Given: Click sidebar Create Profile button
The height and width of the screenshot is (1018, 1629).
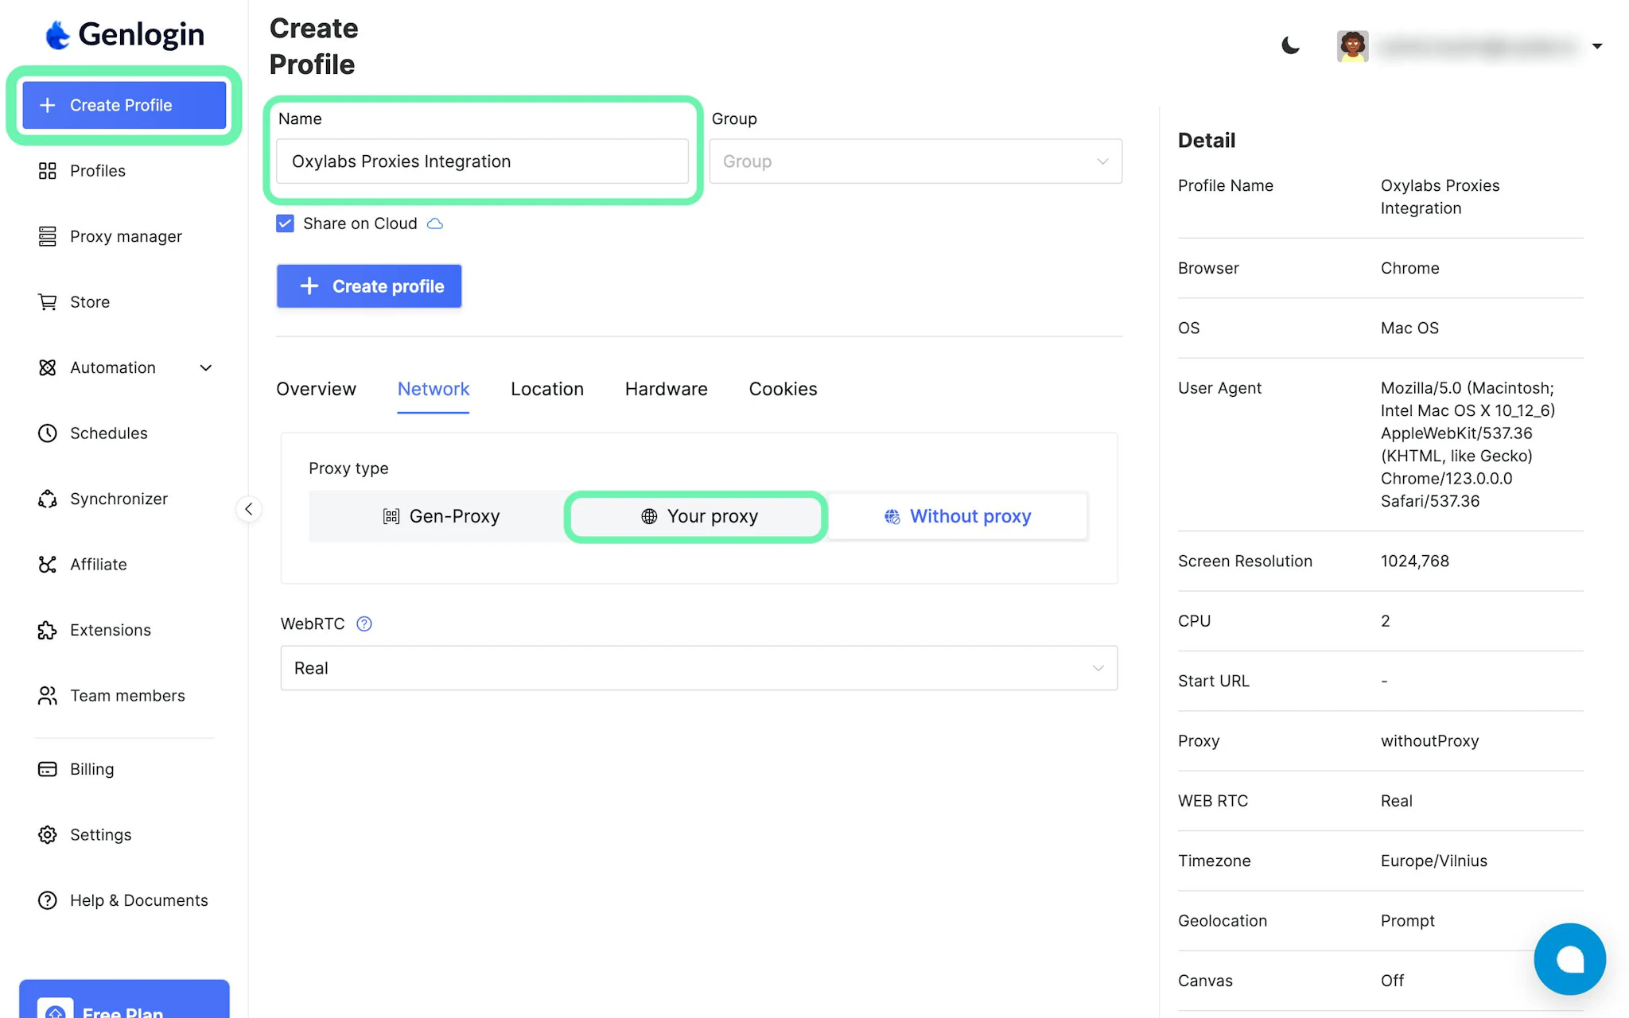Looking at the screenshot, I should click(x=124, y=105).
